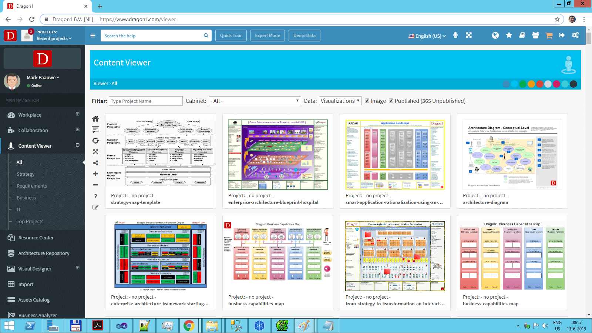Click the microphone icon in top bar

[x=455, y=35]
